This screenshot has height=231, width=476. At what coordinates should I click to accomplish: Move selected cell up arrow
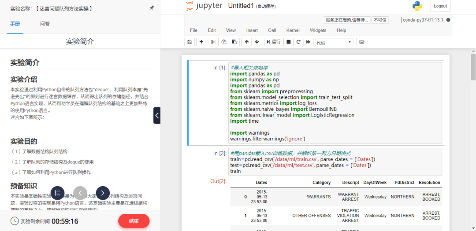click(x=247, y=42)
